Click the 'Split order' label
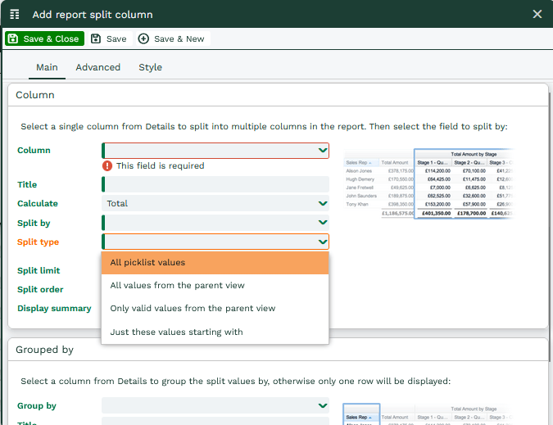Image resolution: width=553 pixels, height=425 pixels. [x=40, y=289]
